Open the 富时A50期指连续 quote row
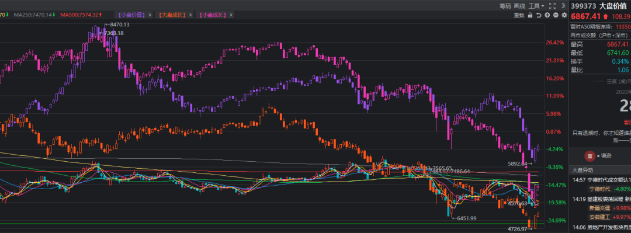 pyautogui.click(x=600, y=26)
